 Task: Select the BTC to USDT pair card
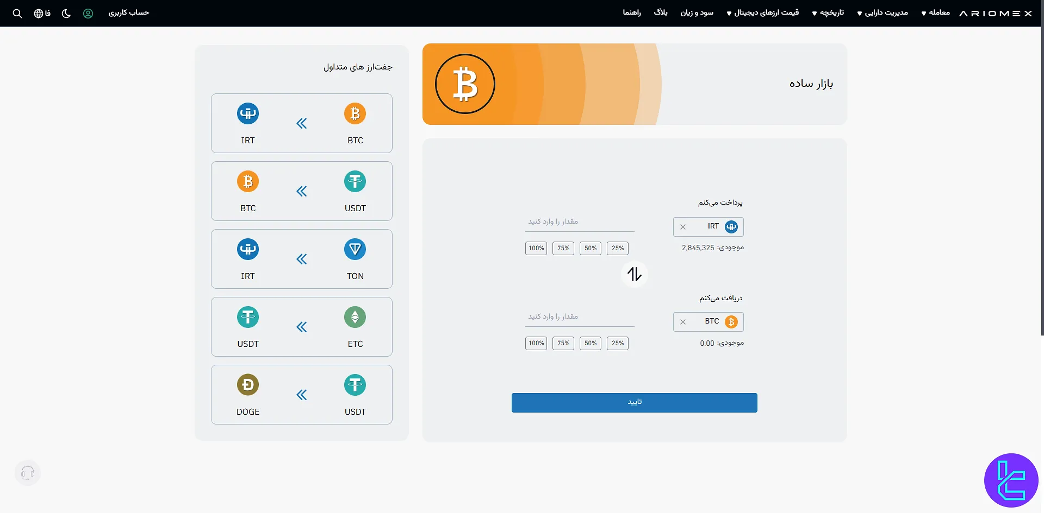(302, 191)
